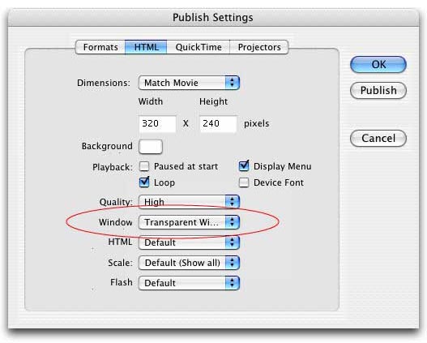Go to the Projectors tab

tap(259, 47)
